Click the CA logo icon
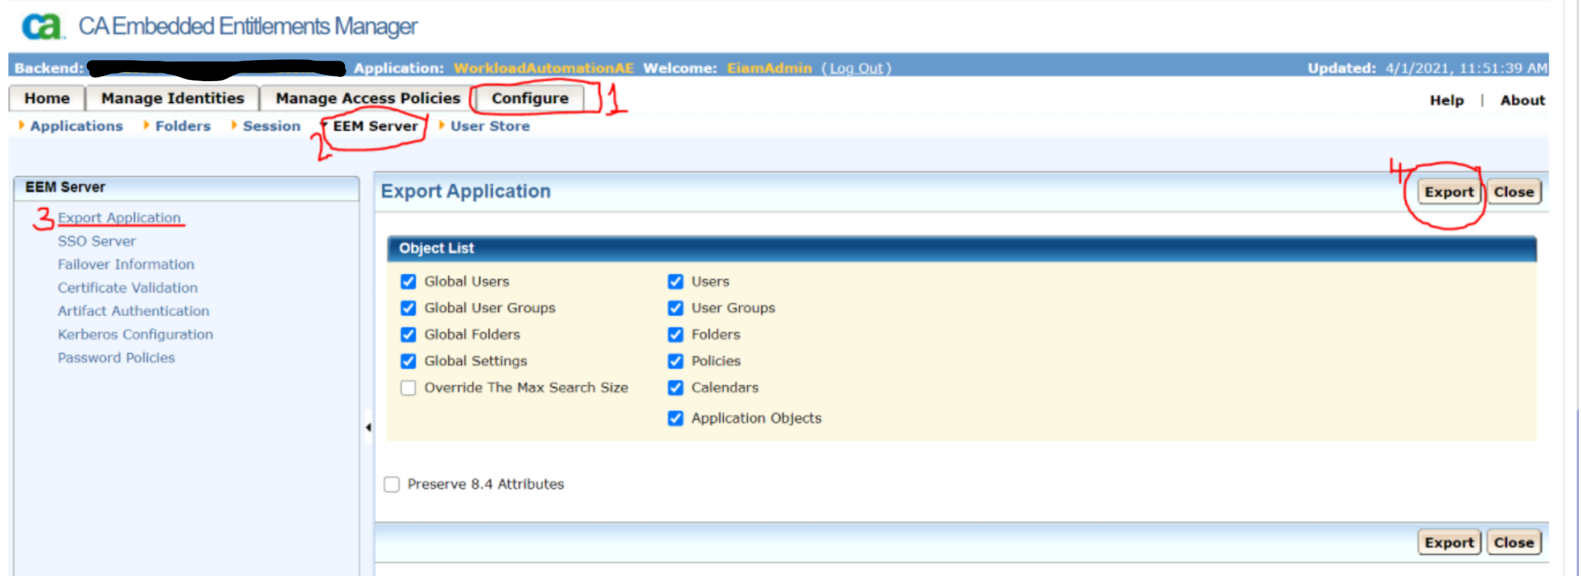The width and height of the screenshot is (1581, 576). tap(42, 26)
